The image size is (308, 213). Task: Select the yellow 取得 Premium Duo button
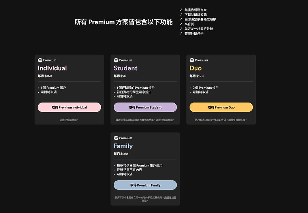point(221,107)
